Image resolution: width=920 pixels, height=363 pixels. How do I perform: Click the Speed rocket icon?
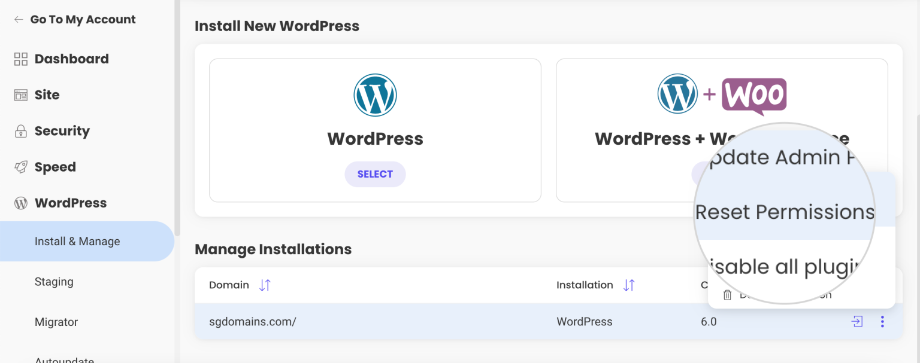pyautogui.click(x=21, y=167)
